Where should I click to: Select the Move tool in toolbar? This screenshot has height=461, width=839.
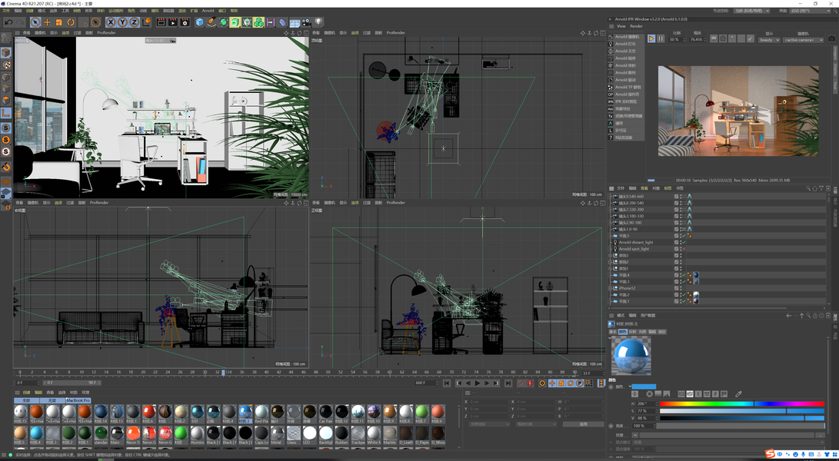[47, 22]
